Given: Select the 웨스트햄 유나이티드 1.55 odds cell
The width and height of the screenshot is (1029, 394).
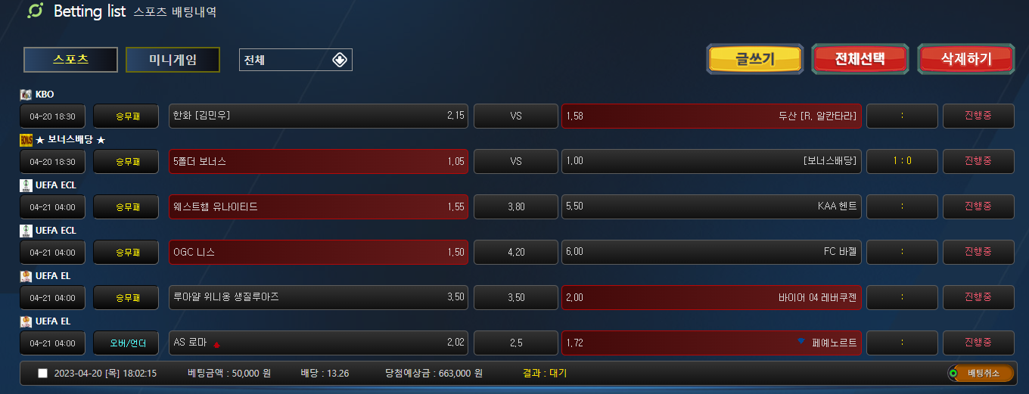Looking at the screenshot, I should 319,206.
